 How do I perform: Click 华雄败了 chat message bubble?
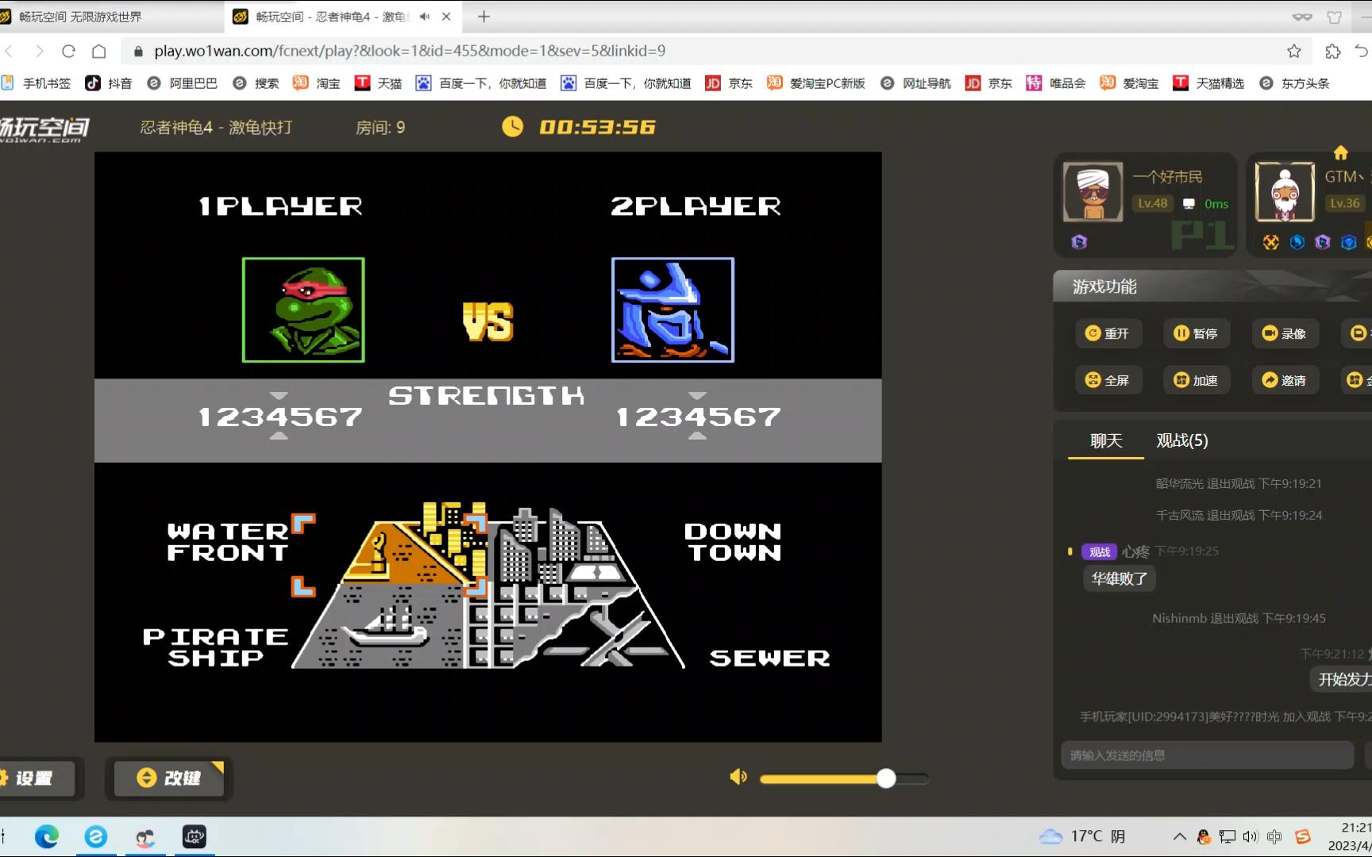pos(1120,578)
